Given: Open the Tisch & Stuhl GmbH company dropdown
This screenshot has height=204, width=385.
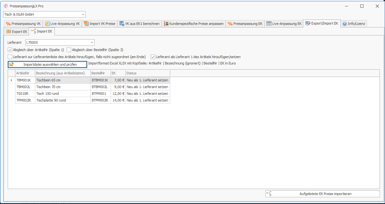Looking at the screenshot, I should click(83, 15).
